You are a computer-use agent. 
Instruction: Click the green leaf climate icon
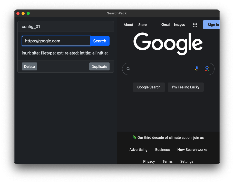tap(134, 137)
